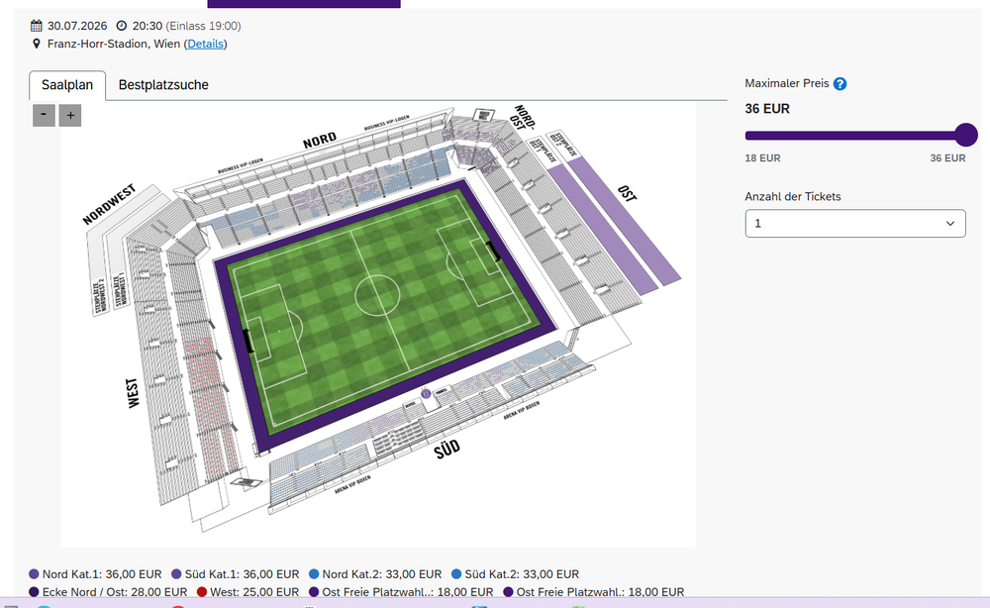Select the Nord Kat.2 blue legend dot

click(x=314, y=574)
